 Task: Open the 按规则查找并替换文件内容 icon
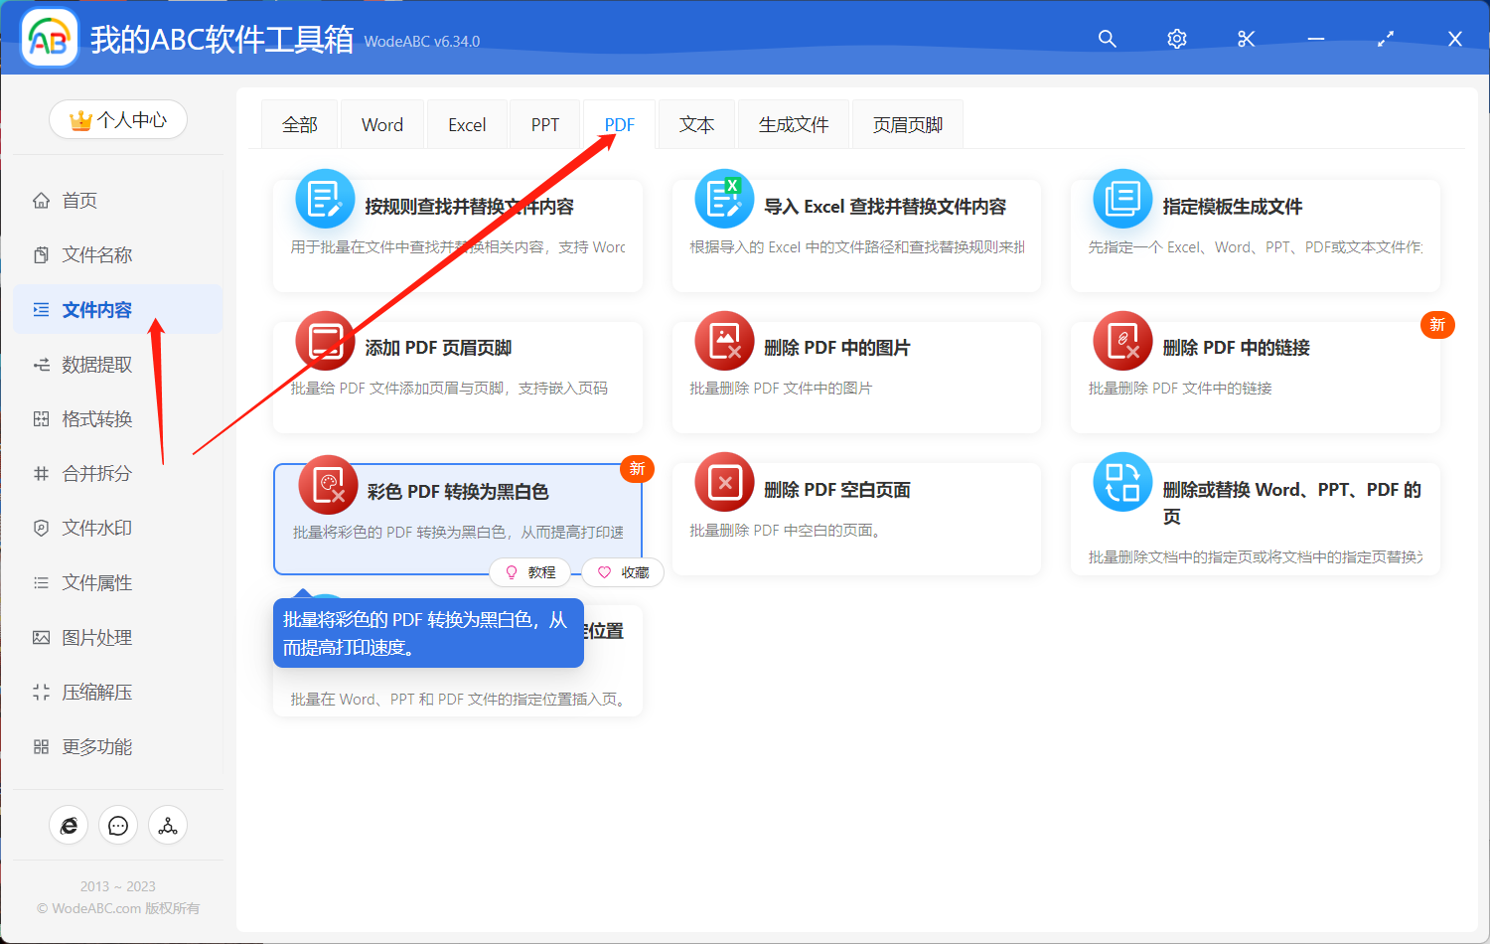[327, 199]
